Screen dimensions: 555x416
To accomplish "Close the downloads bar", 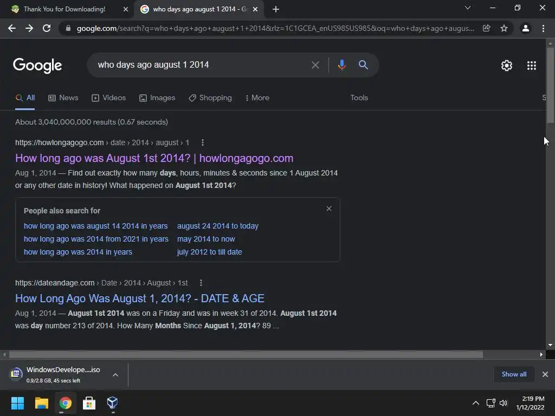I will tap(545, 374).
